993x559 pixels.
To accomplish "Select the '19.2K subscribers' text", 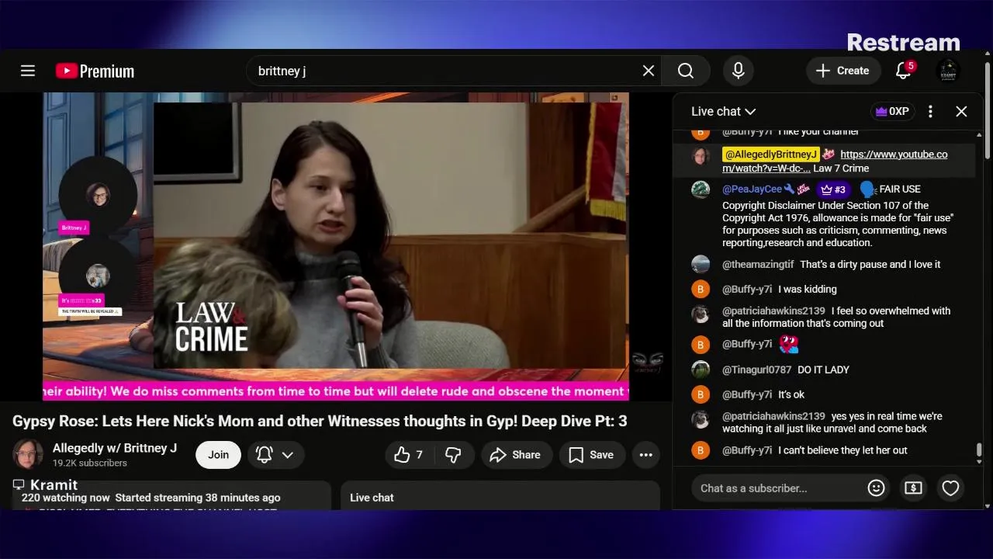I will coord(90,464).
